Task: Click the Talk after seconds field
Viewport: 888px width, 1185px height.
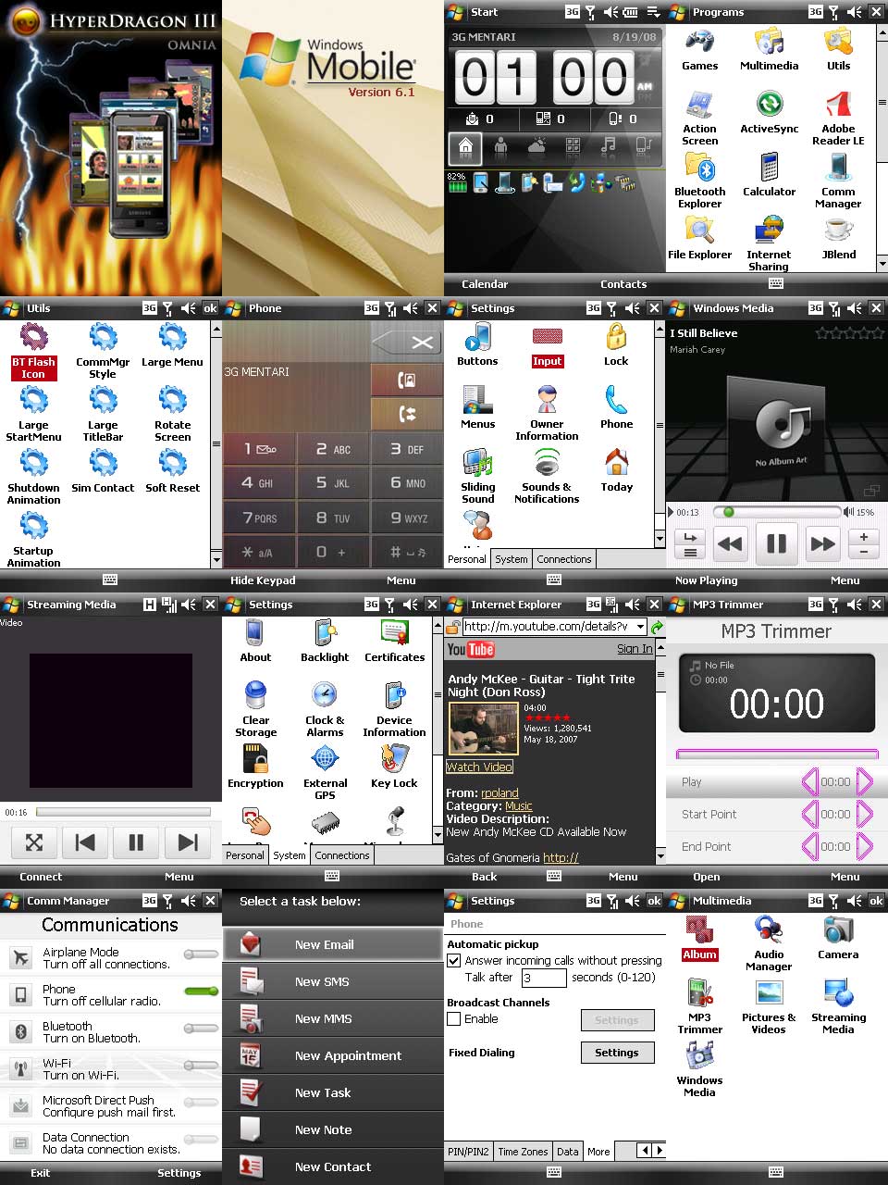Action: coord(543,978)
